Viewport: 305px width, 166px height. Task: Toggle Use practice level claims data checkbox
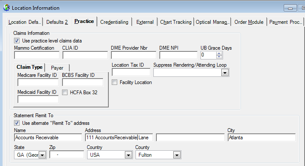coord(17,41)
